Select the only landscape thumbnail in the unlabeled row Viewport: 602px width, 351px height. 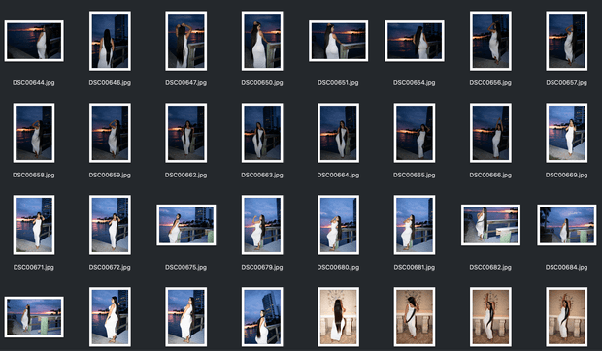(34, 317)
